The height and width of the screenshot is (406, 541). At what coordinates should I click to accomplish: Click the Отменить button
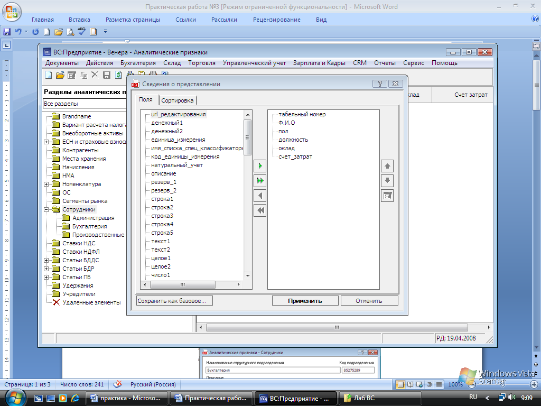tap(369, 301)
